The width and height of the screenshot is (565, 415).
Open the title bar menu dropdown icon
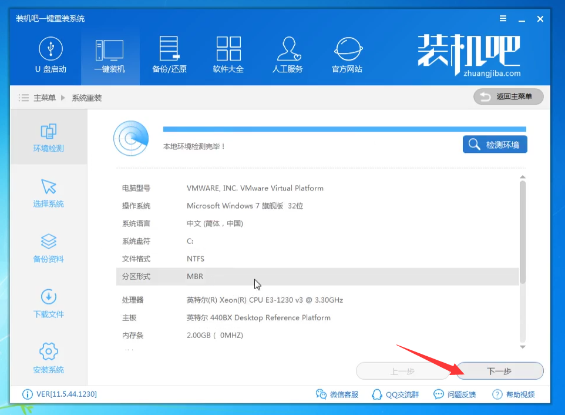click(x=505, y=19)
